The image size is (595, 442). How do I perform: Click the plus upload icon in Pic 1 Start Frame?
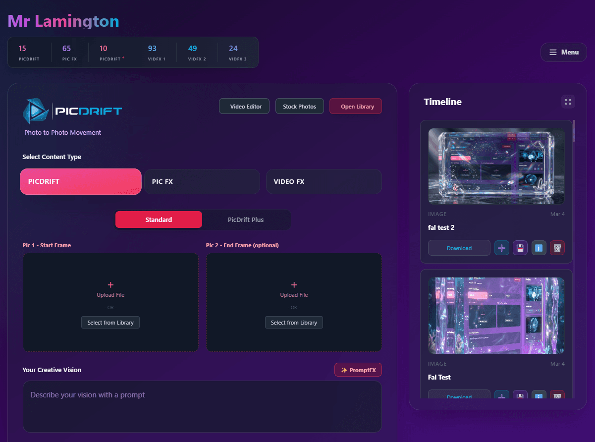point(110,285)
